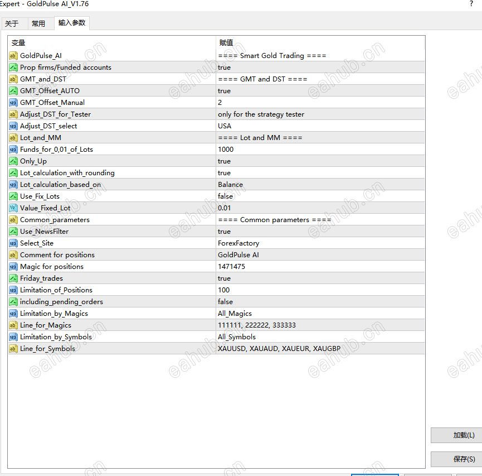Toggle the true value of Prop firms/Funded accounts
Screen dimensions: 482x476
pyautogui.click(x=320, y=68)
